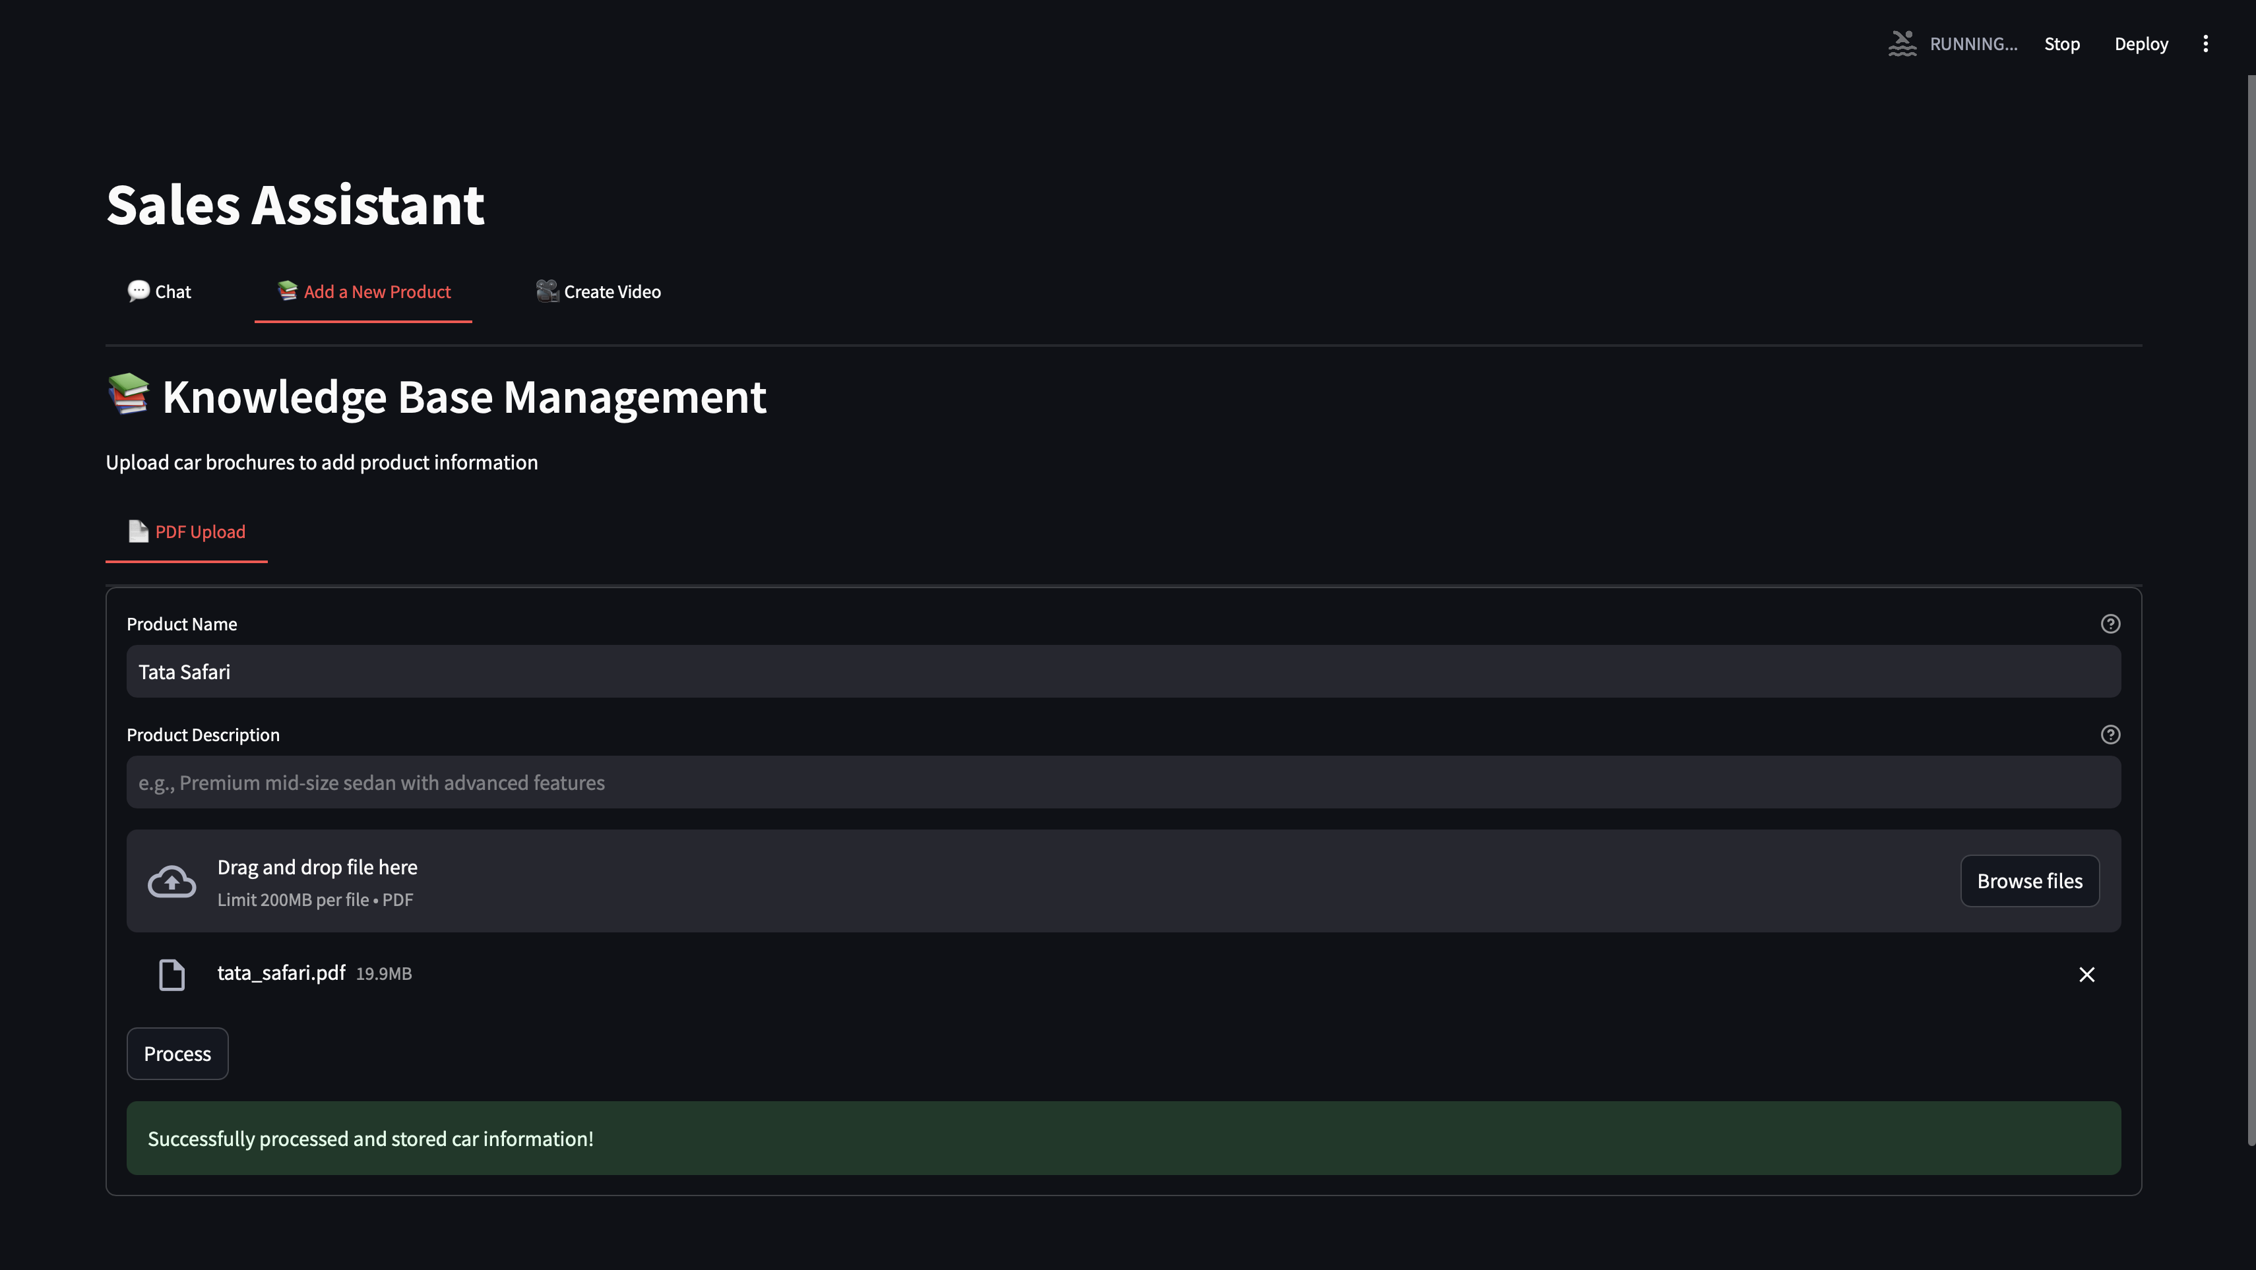The image size is (2256, 1270).
Task: Click the Product Description help icon
Action: click(2110, 735)
